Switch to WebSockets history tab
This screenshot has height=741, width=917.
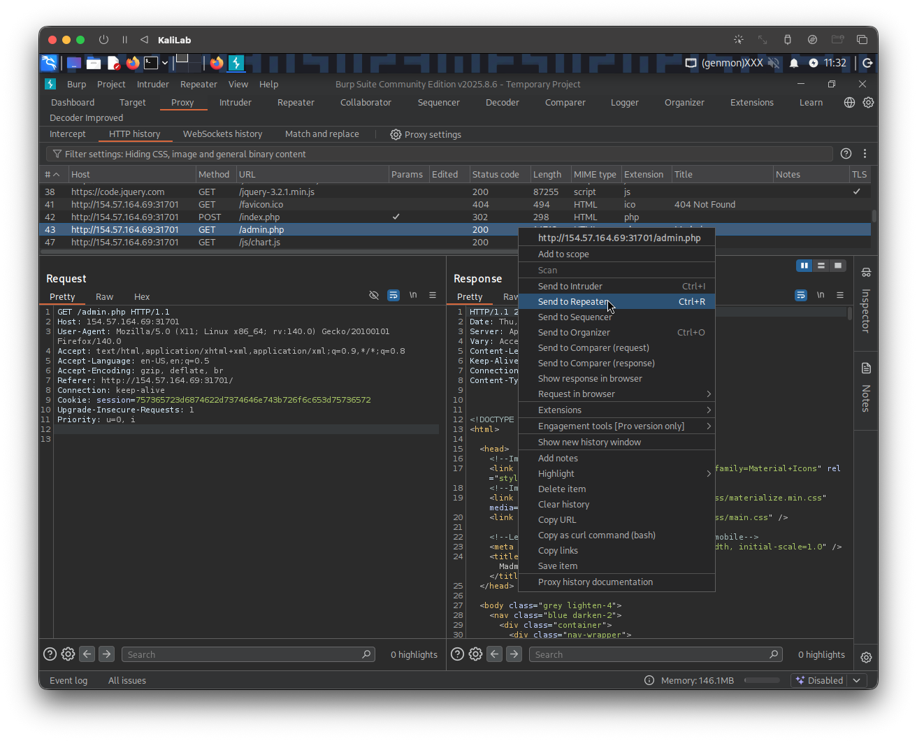[222, 134]
